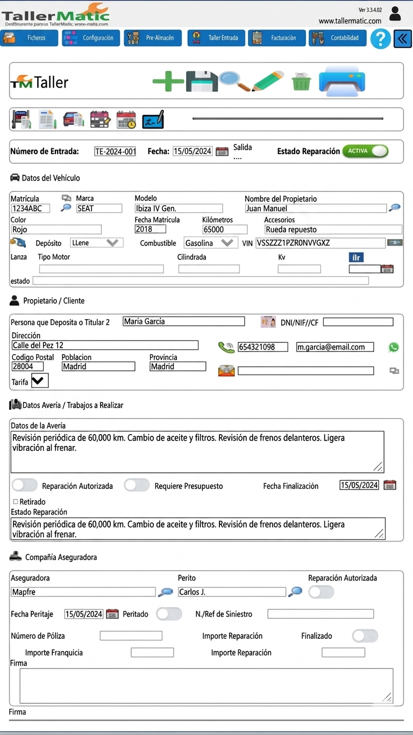Visit www.tallermatic.com link
413x735 pixels.
tap(350, 21)
